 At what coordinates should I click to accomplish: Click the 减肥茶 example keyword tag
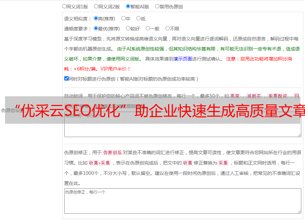coord(254,96)
